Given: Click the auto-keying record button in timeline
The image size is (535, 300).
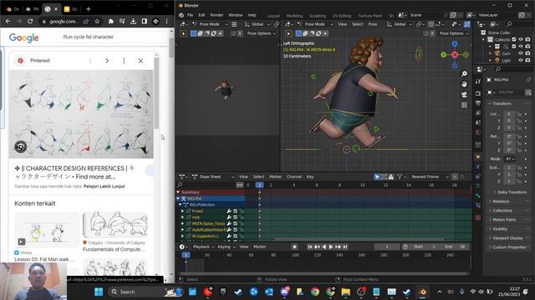Looking at the screenshot, I should (294, 247).
